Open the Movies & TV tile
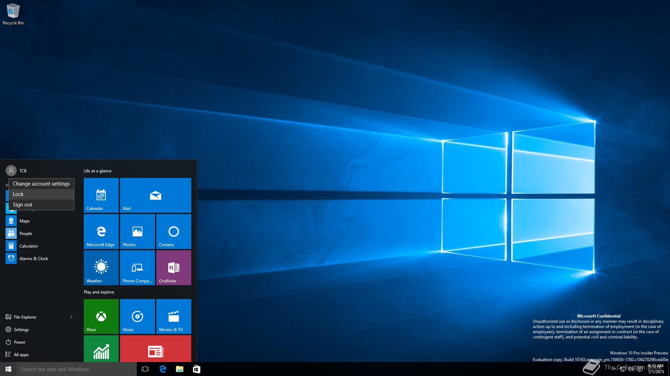 click(174, 316)
